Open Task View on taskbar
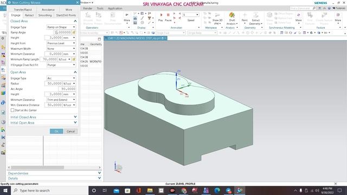The height and width of the screenshot is (195, 347). point(105,190)
